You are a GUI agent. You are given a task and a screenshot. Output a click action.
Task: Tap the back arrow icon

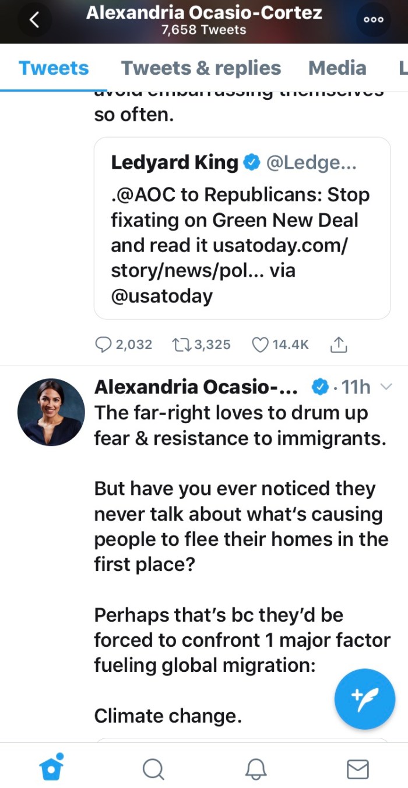coord(34,20)
